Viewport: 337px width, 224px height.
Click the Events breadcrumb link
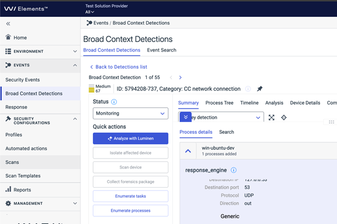tap(101, 23)
